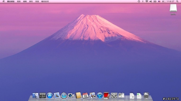Screen dimensions: 181x101
Task: Launch iPhoto from the Dock
Action: coord(92,95)
